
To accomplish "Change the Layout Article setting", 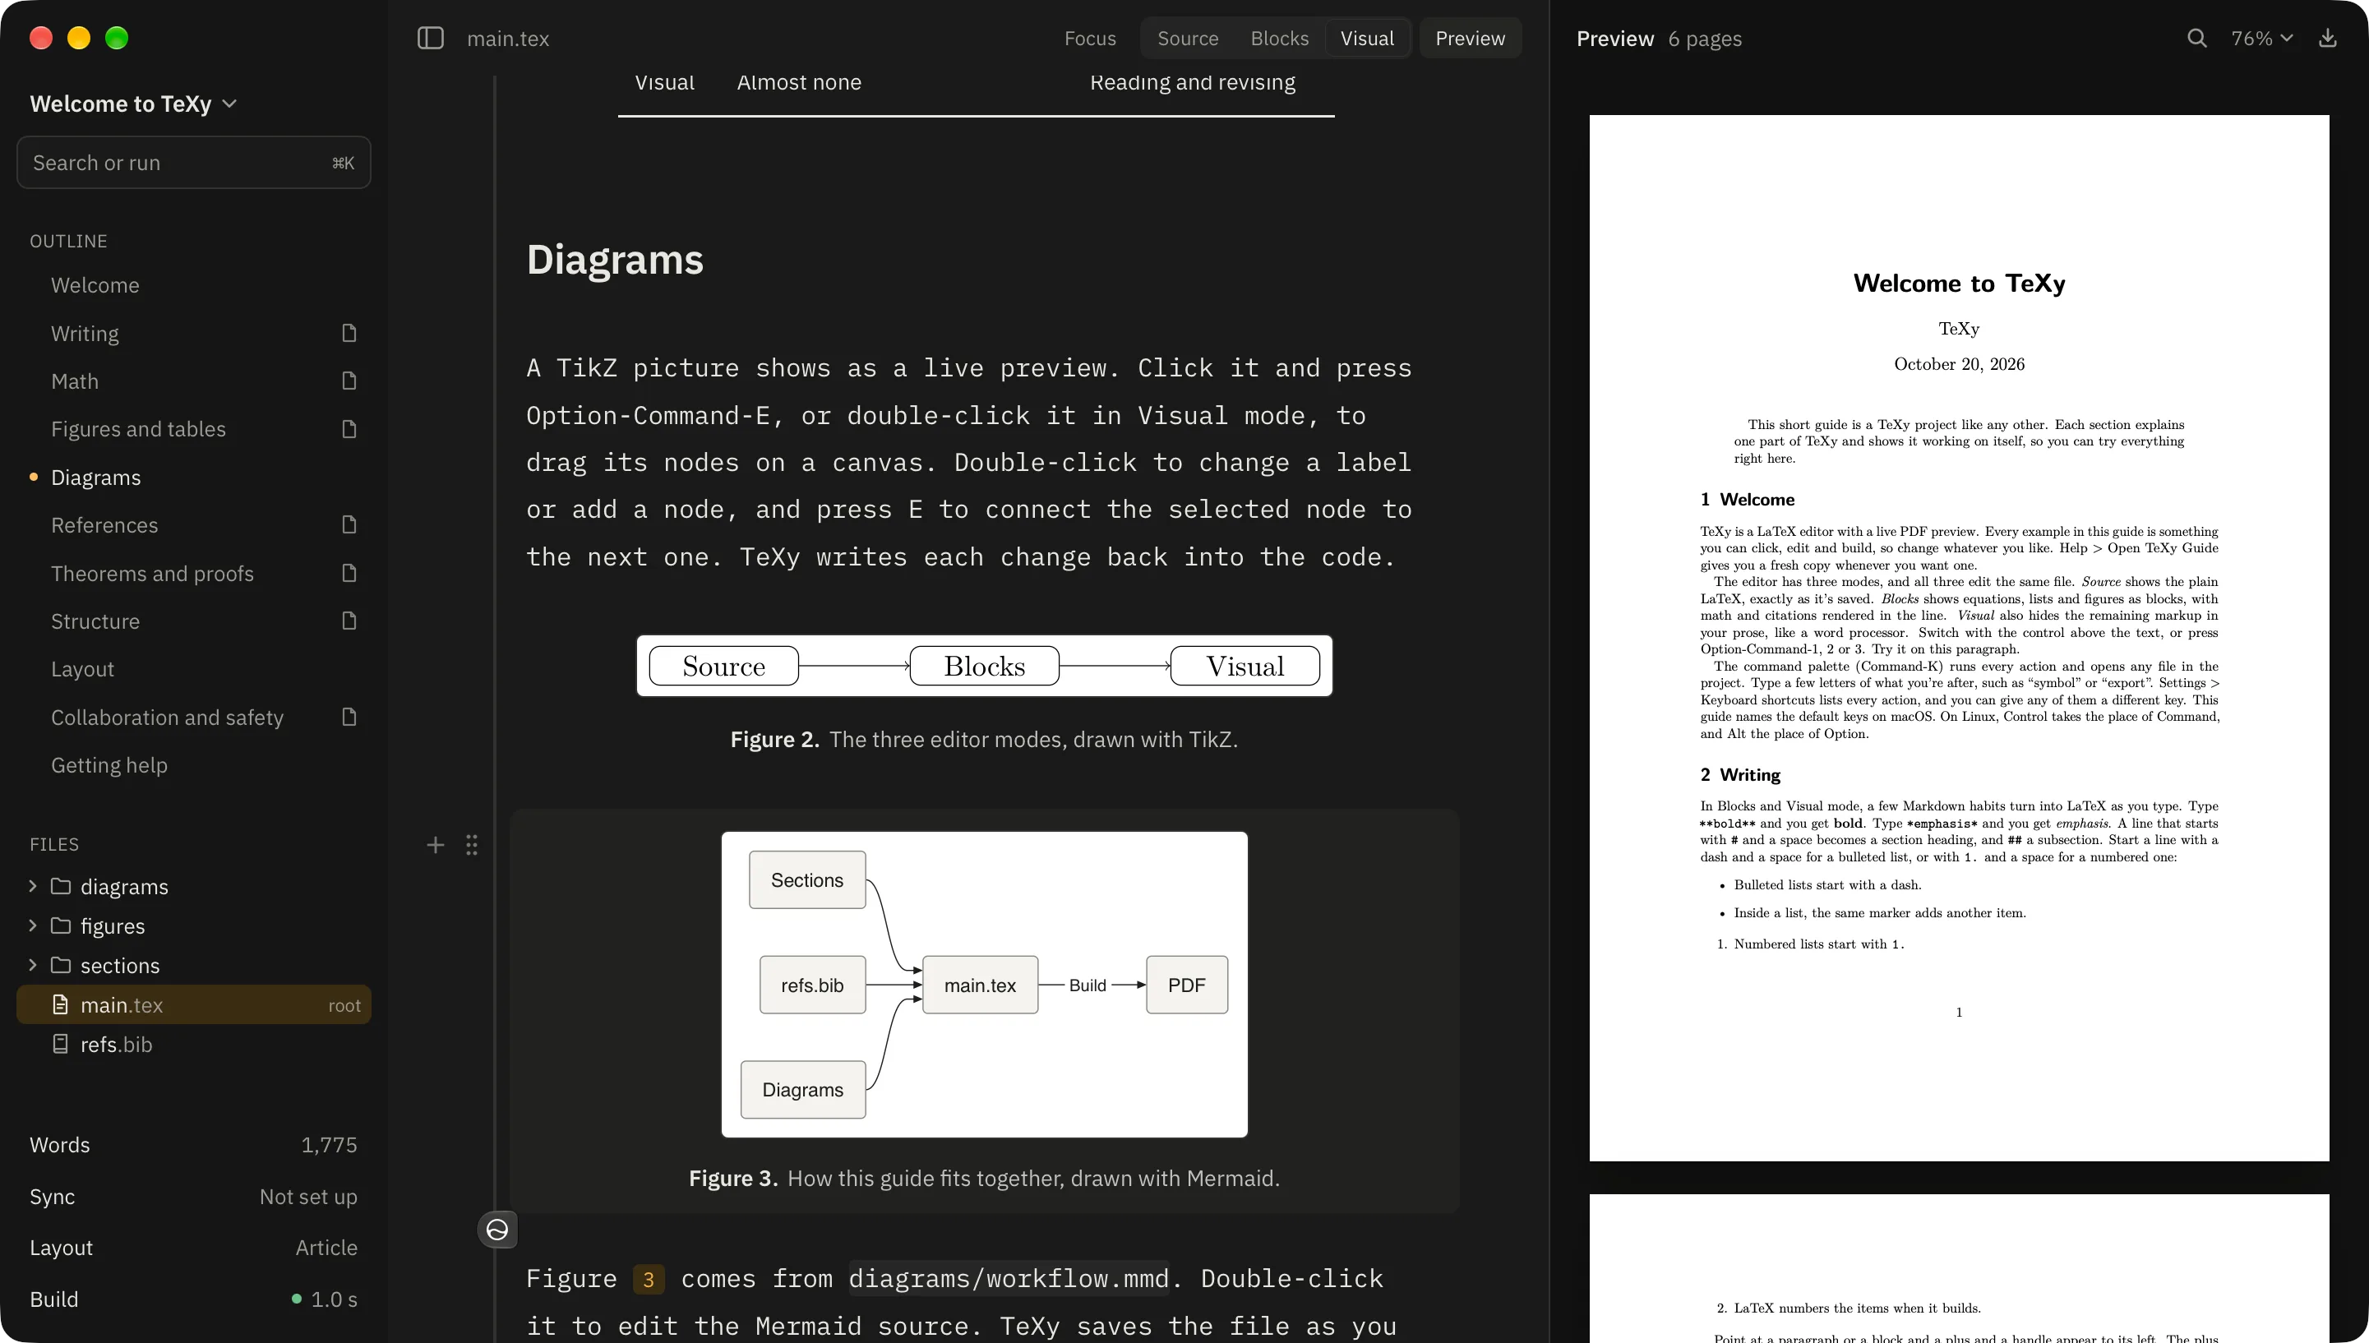I will coord(193,1247).
